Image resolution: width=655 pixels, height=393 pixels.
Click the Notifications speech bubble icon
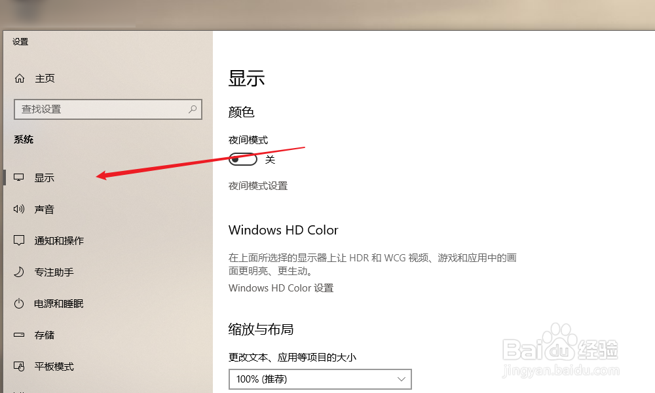(x=19, y=240)
